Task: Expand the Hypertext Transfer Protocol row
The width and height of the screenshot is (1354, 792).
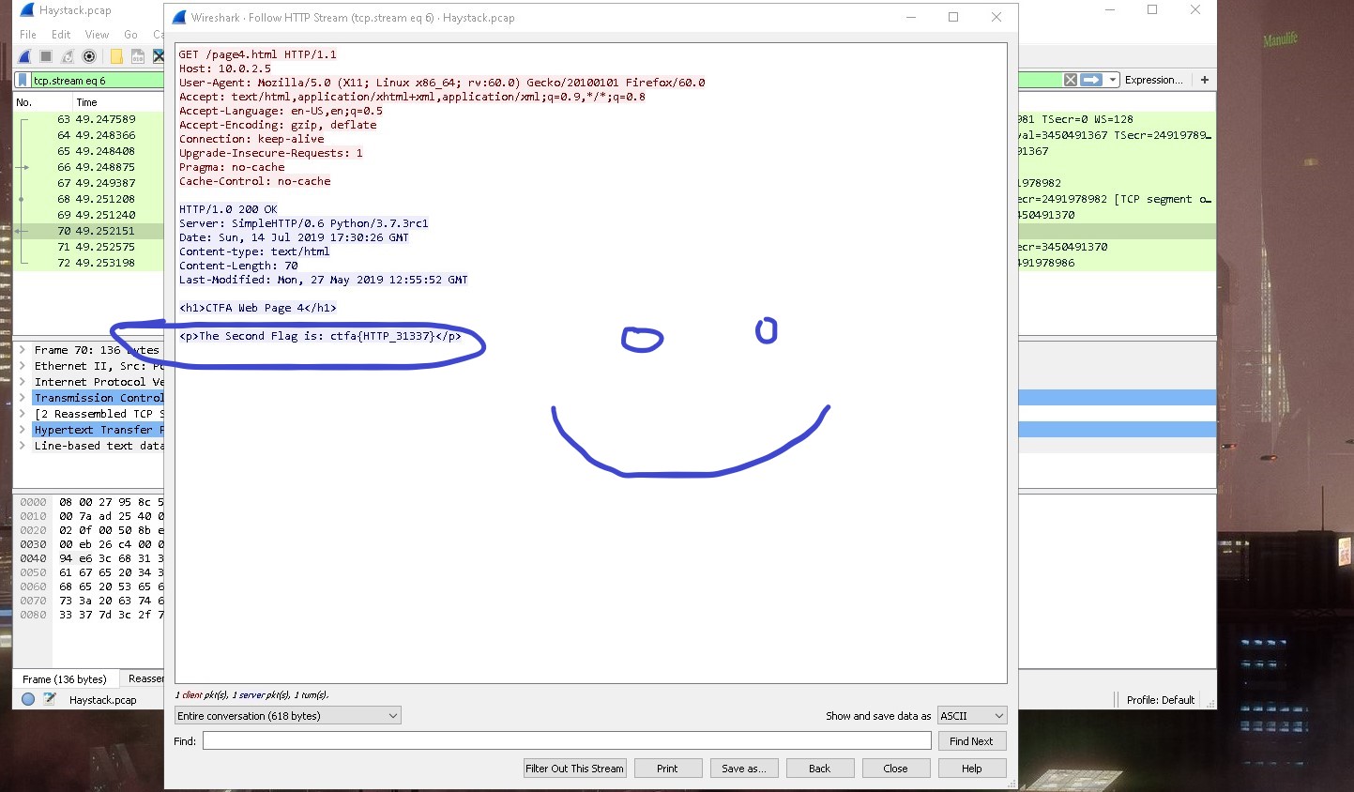Action: 23,430
